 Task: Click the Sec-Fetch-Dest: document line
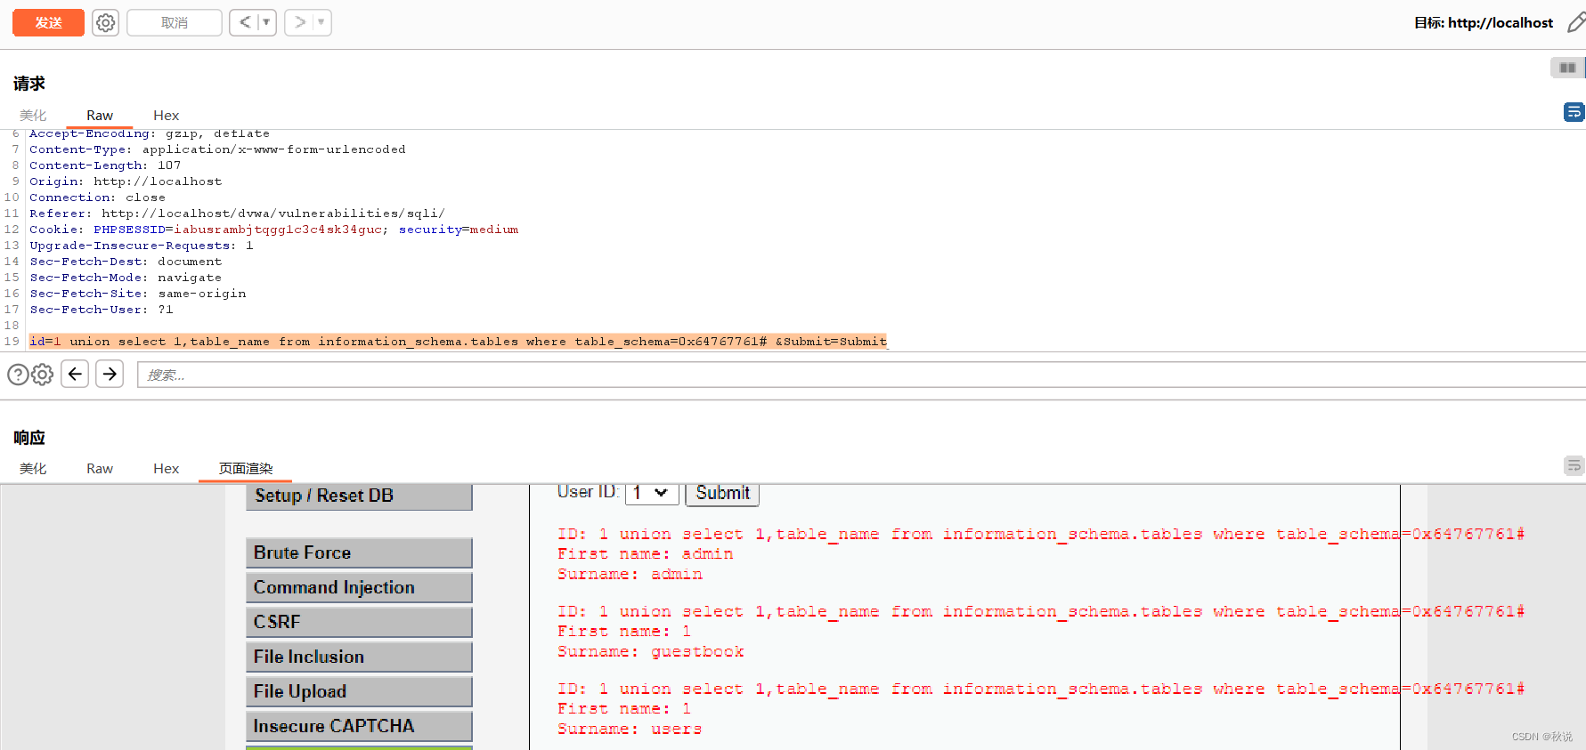click(x=126, y=262)
